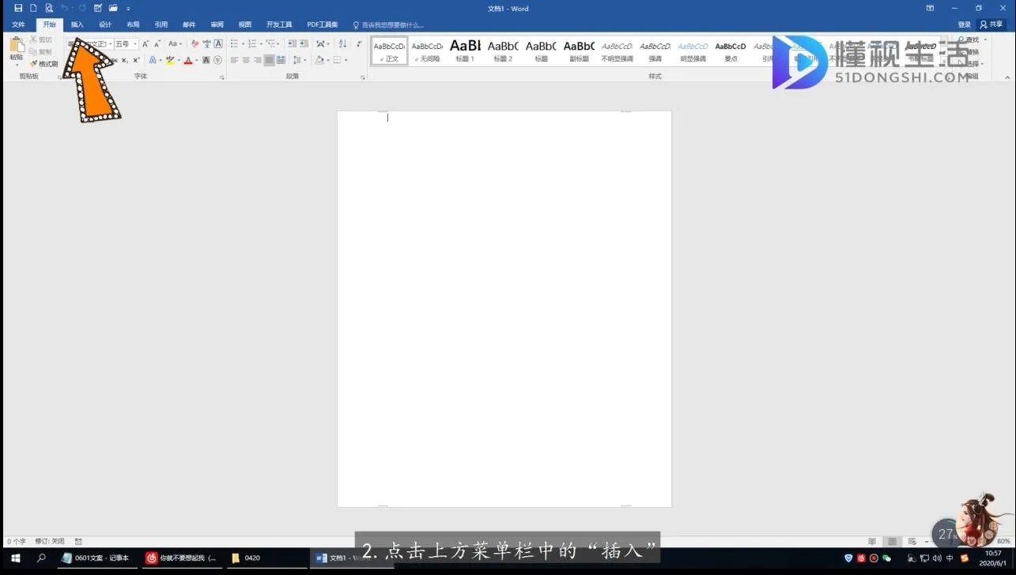Click the sort (A-Z) icon
Viewport: 1016px width, 575px height.
[x=342, y=44]
